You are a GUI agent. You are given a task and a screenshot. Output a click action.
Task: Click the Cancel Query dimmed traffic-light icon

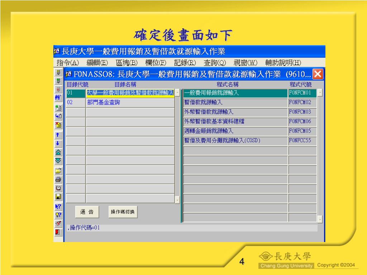pos(58,89)
